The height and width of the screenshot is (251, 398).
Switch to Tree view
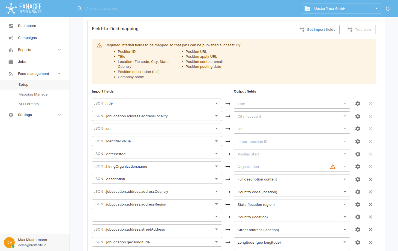[360, 30]
